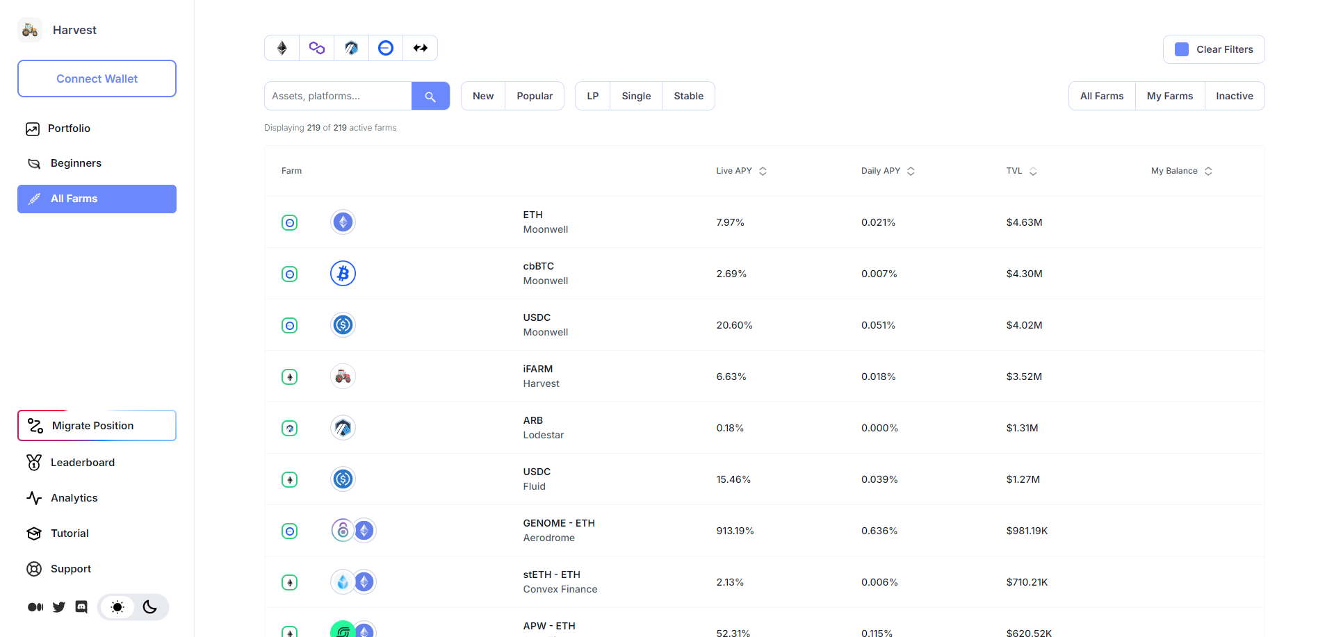Viewport: 1334px width, 637px height.
Task: Click the magnifier search button
Action: click(x=430, y=97)
